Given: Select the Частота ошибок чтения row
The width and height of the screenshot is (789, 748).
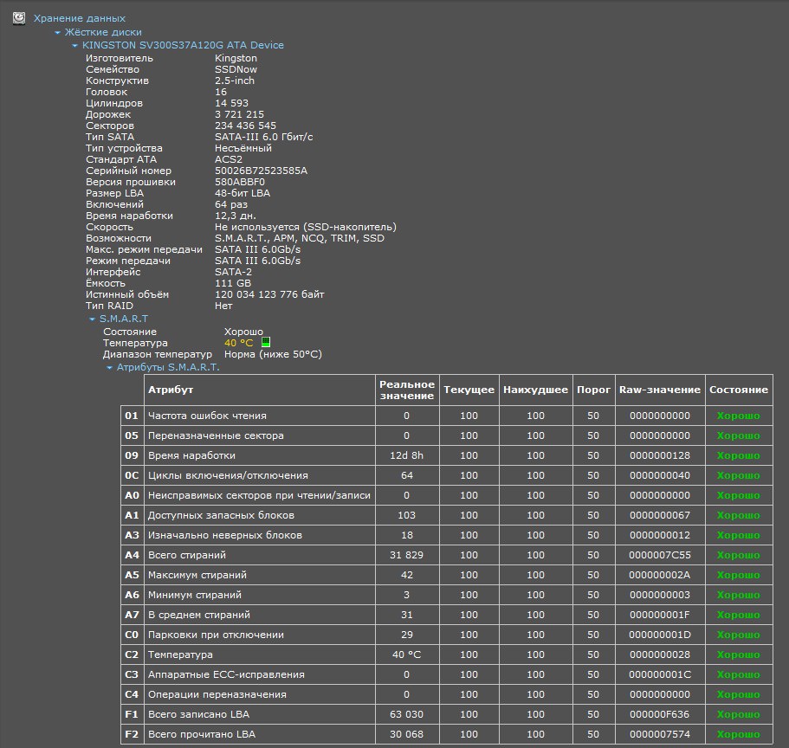Looking at the screenshot, I should (x=447, y=416).
